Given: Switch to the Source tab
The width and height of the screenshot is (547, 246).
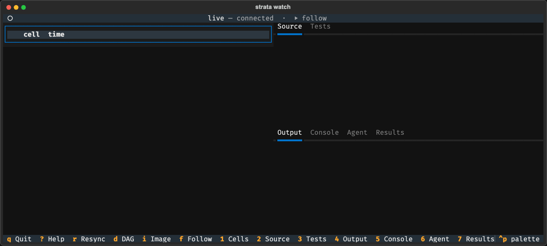Looking at the screenshot, I should pos(290,26).
